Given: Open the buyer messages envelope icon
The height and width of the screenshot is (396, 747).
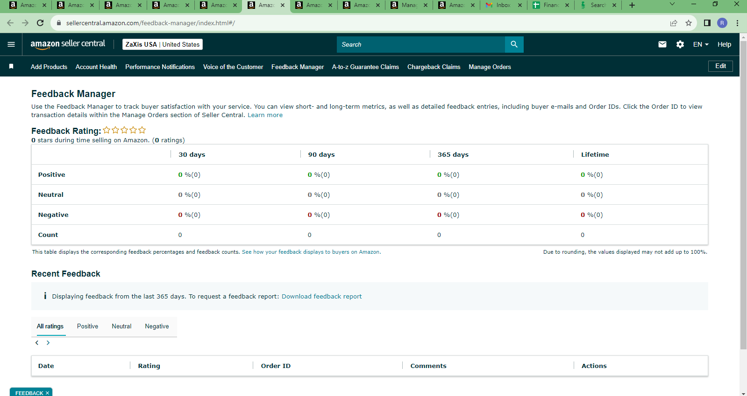Looking at the screenshot, I should click(662, 44).
